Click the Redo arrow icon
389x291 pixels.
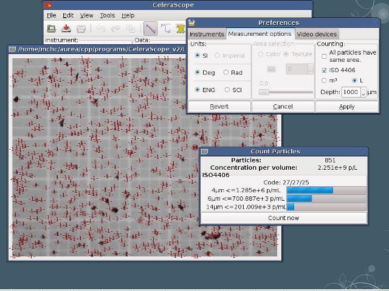(115, 28)
